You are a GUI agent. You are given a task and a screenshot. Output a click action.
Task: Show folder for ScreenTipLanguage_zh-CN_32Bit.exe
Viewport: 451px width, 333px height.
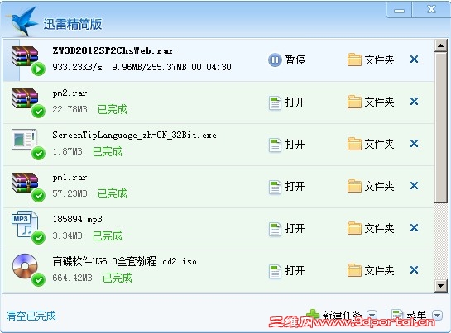[x=371, y=144]
